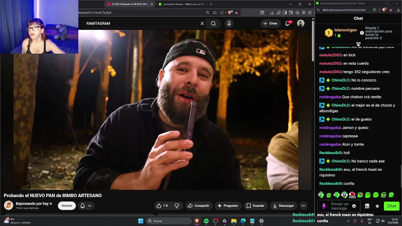Open Brave Shields in the YouTube window
This screenshot has width=402, height=226.
[x=230, y=13]
